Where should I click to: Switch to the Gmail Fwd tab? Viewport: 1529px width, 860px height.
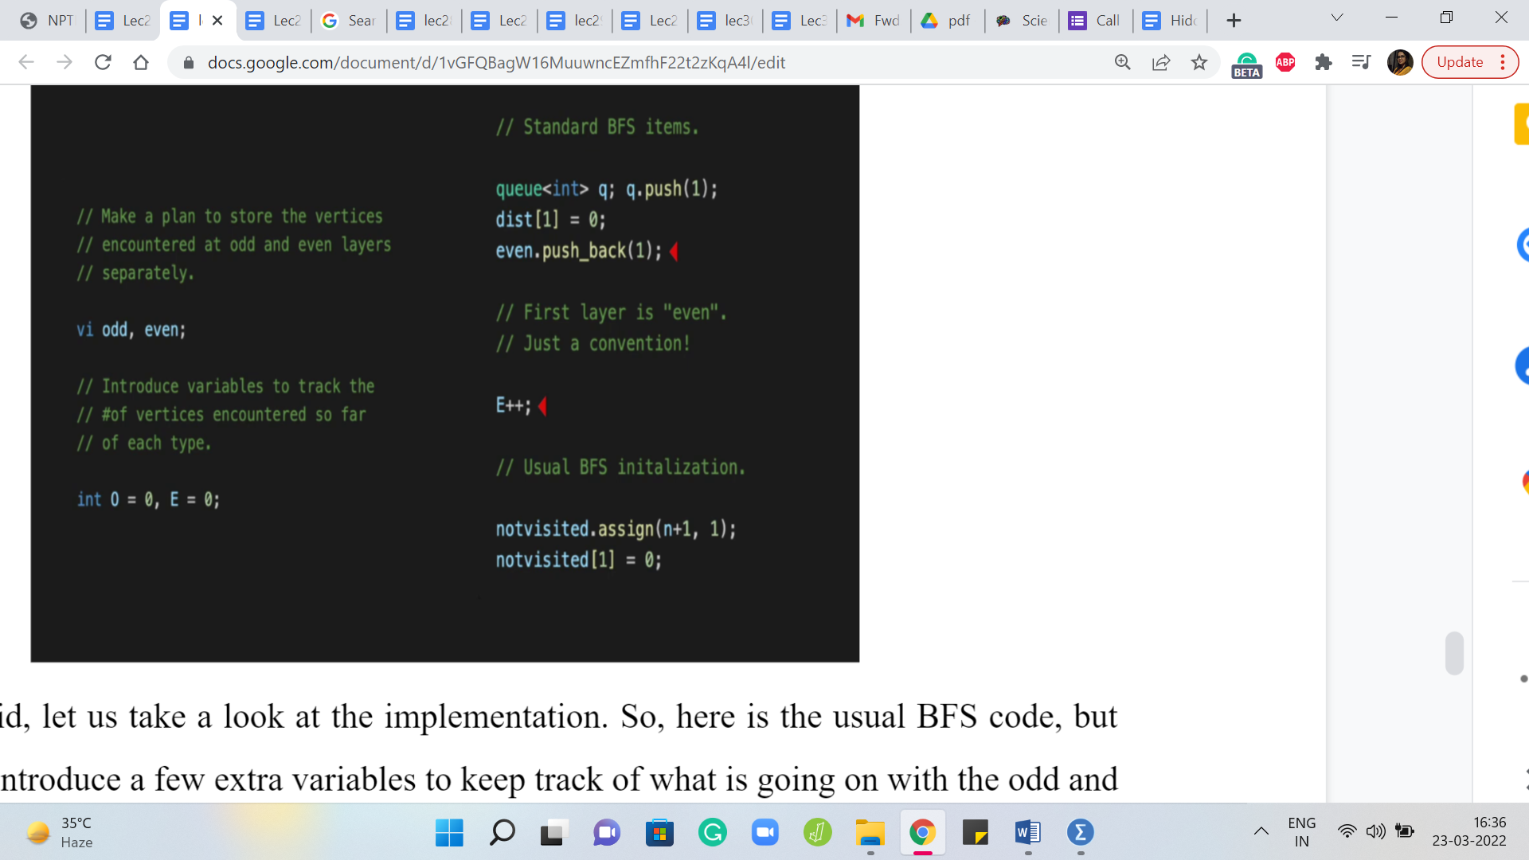point(874,21)
